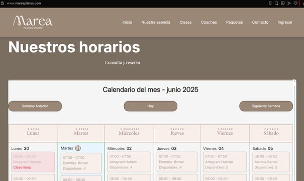This screenshot has height=181, width=304.
Task: Open Viernes 08:00 - 08:50 class card
Action: (225, 177)
